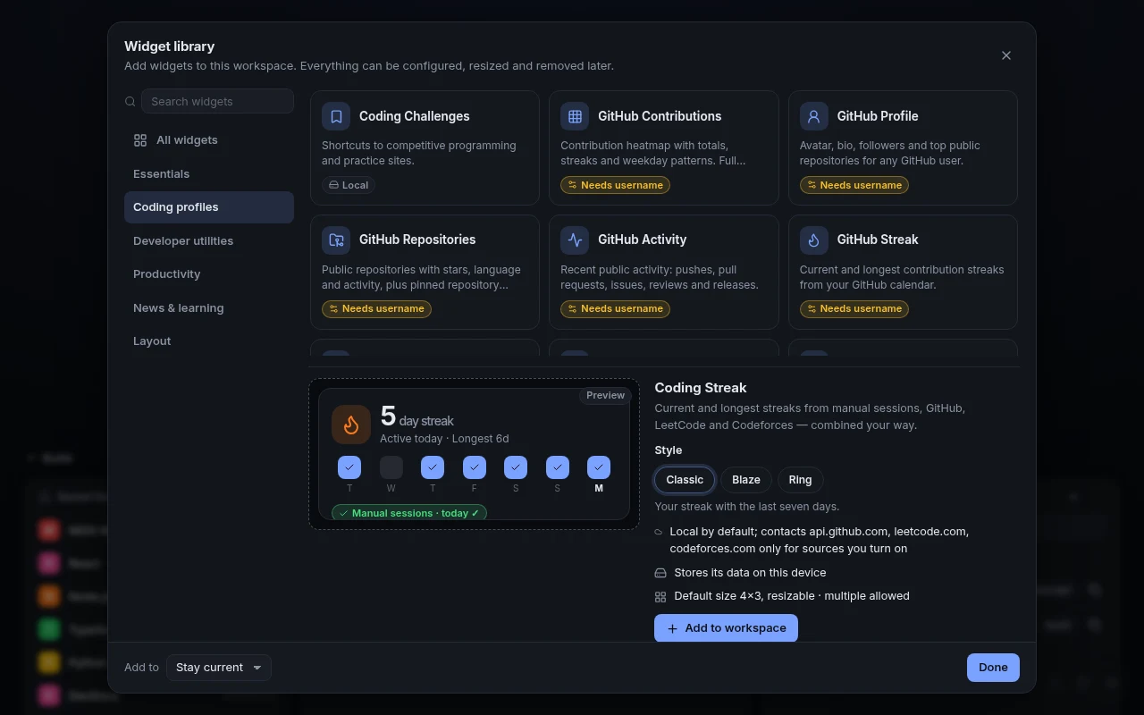Switch to the Layout category

click(x=209, y=341)
